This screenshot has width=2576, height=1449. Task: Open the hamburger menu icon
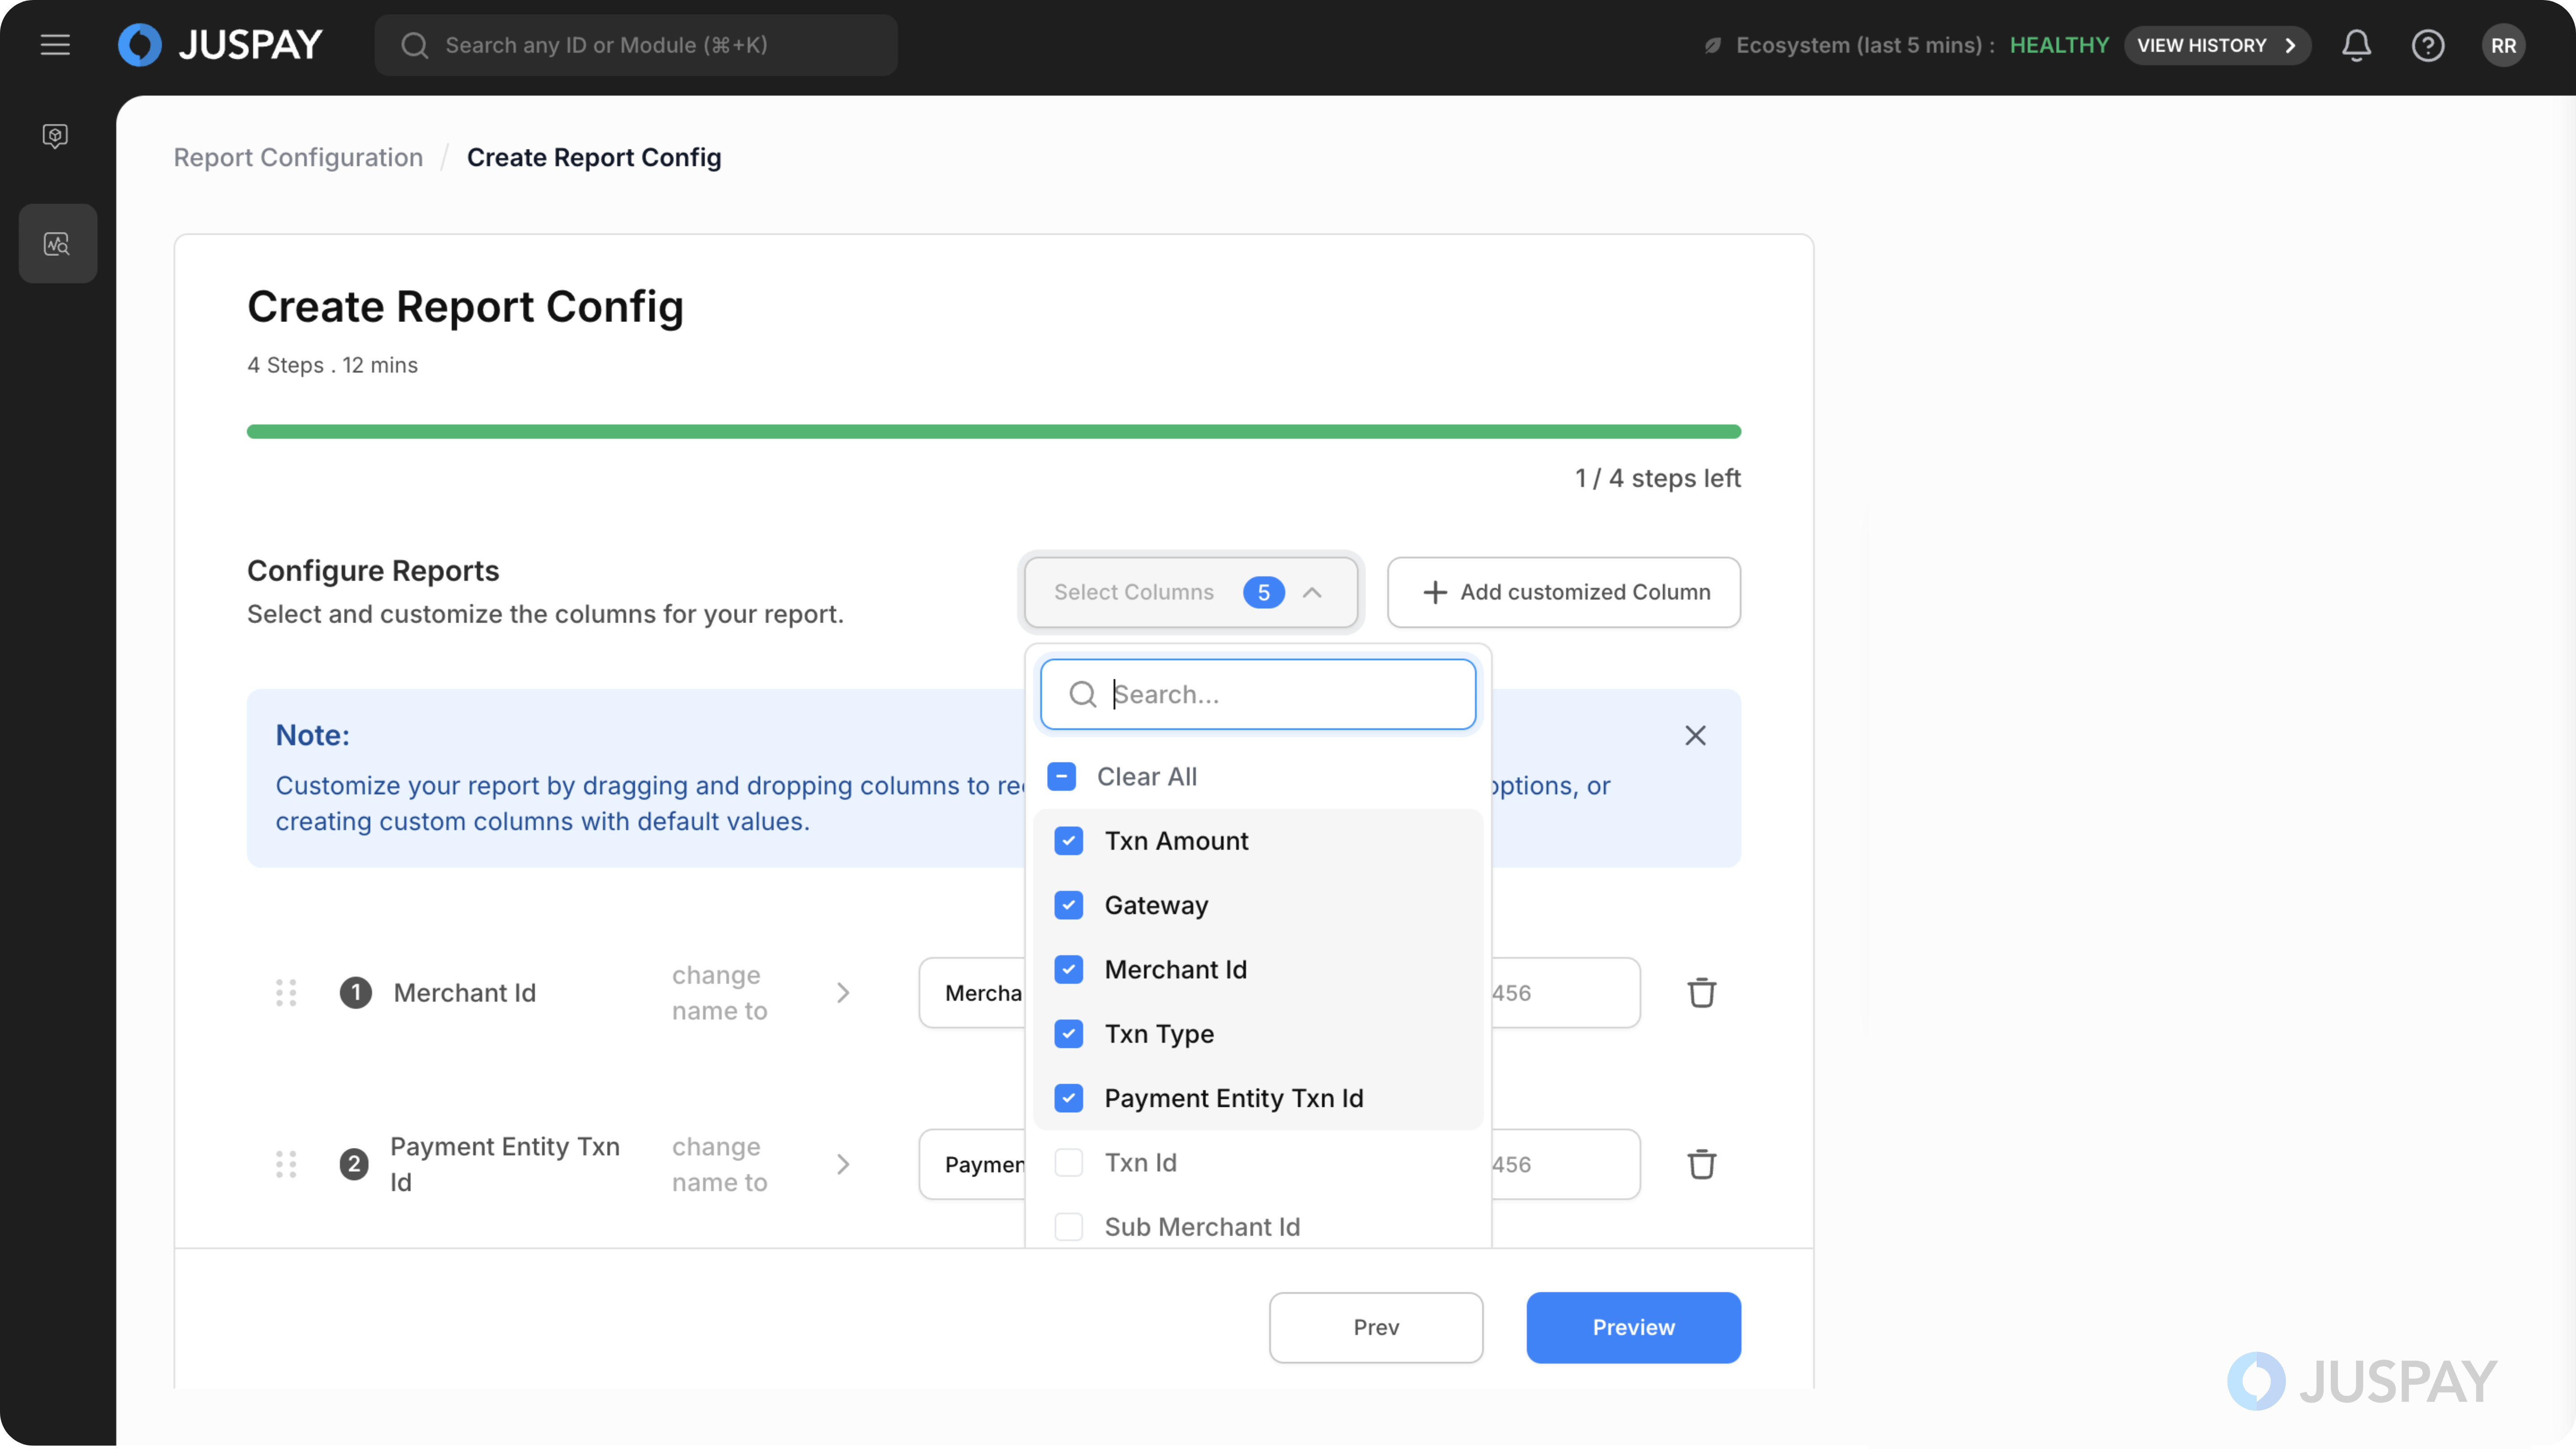[x=55, y=45]
